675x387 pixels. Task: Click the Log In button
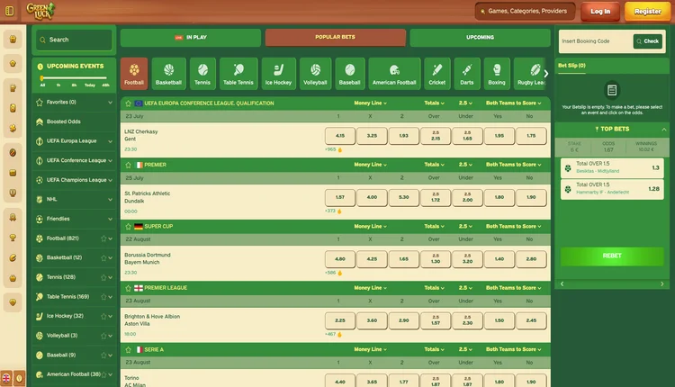tap(600, 12)
